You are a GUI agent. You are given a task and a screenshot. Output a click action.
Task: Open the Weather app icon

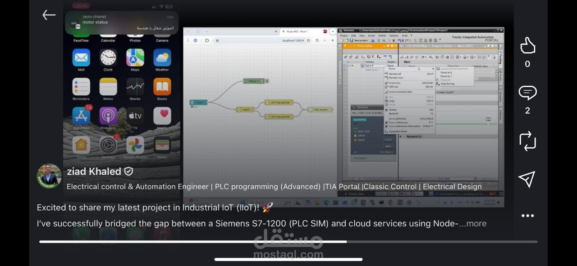coord(162,58)
